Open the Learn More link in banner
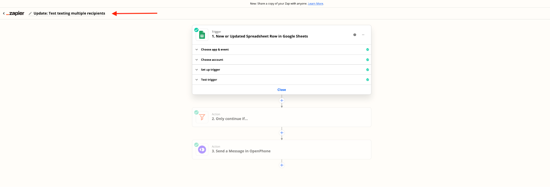 pos(316,3)
